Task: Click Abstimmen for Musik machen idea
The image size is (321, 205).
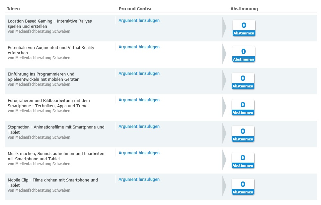Action: point(243,166)
